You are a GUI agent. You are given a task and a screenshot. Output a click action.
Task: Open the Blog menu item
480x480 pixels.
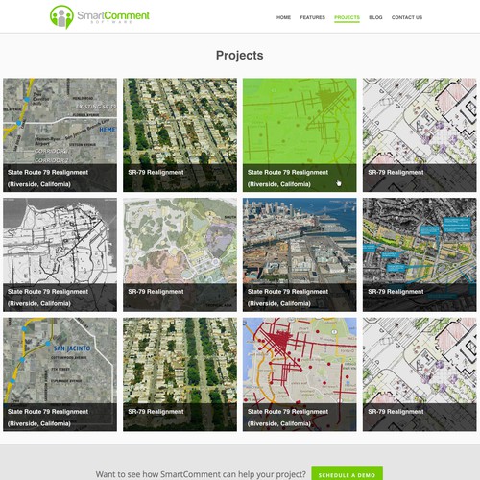[375, 17]
